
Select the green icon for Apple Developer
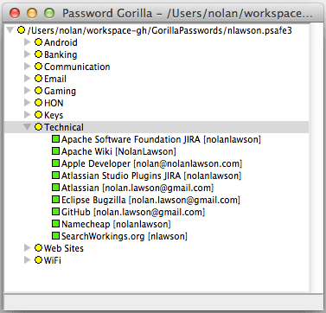(55, 163)
